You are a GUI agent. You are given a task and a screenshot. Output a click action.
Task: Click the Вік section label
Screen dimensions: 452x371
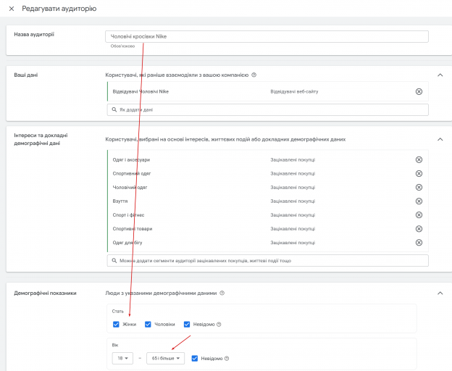pos(115,345)
